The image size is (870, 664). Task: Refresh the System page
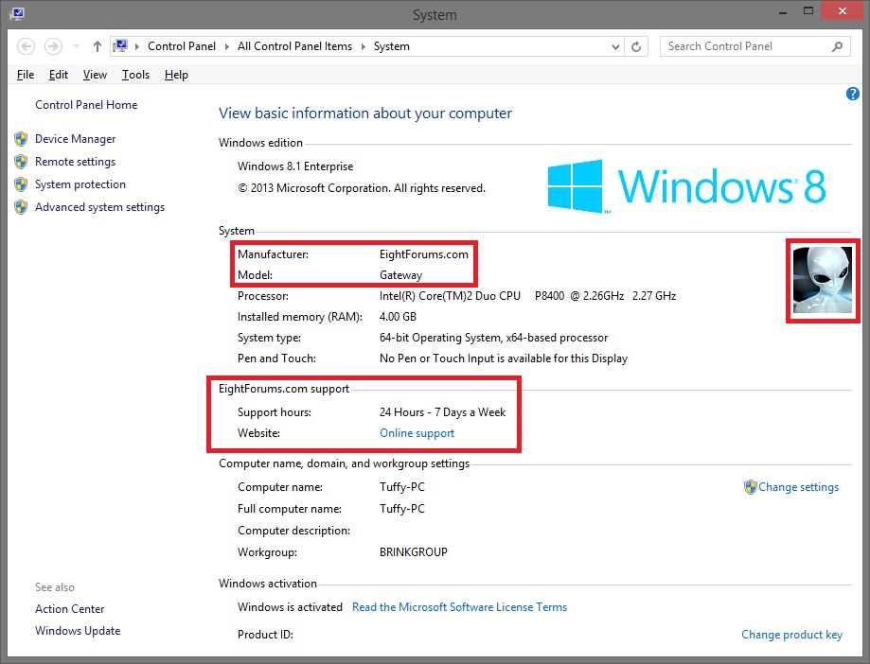tap(636, 46)
